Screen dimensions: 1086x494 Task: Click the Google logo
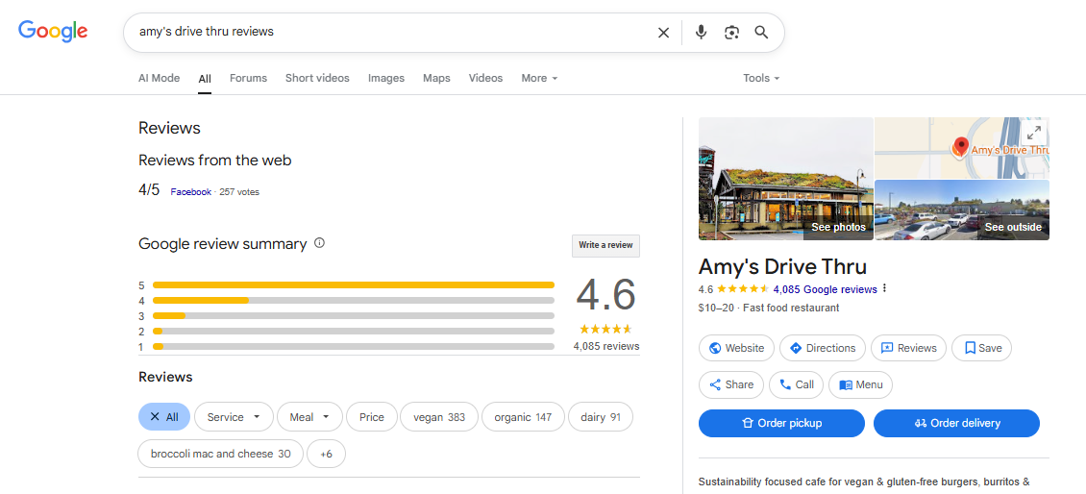pyautogui.click(x=53, y=31)
